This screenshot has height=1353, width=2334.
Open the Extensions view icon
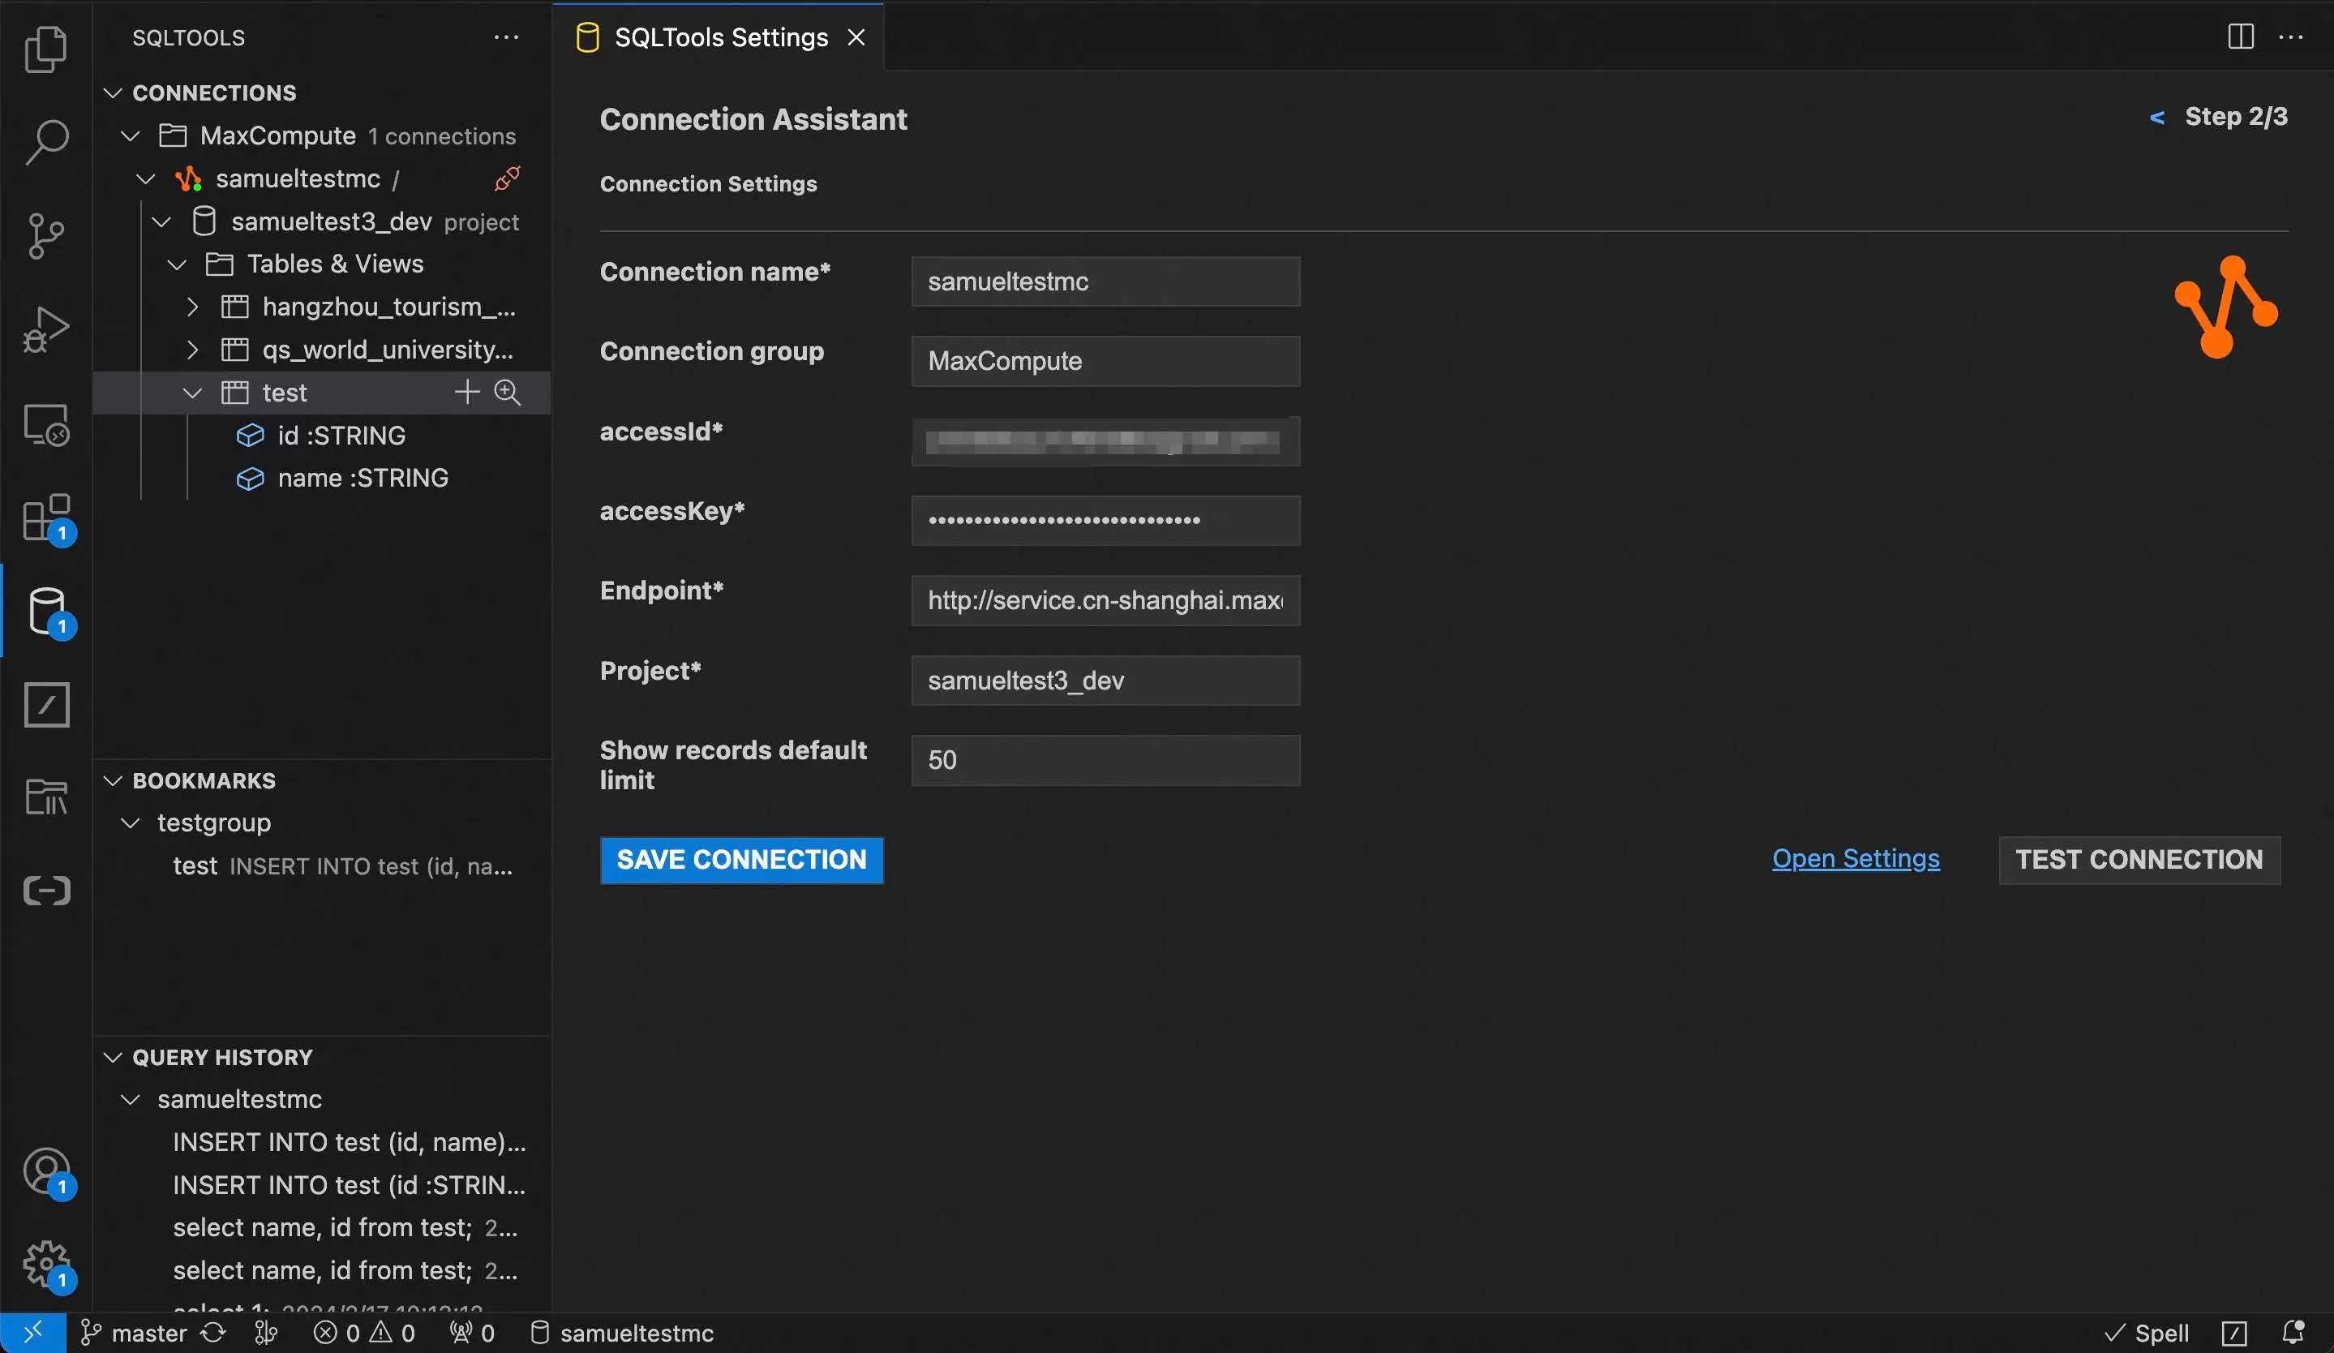46,517
